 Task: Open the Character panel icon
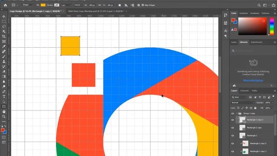point(225,31)
